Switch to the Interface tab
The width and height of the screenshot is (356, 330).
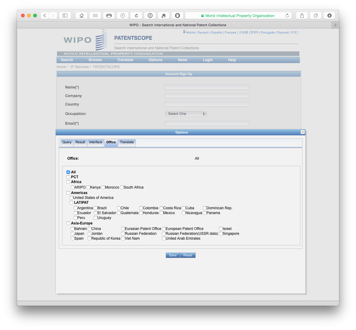(x=96, y=142)
